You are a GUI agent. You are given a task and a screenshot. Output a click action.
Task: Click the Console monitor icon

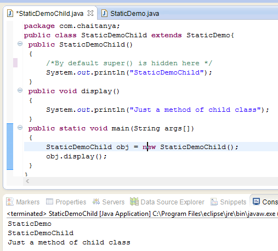(x=256, y=202)
